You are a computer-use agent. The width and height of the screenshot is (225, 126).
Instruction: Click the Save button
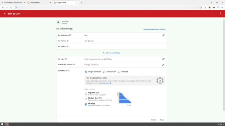[x=162, y=120]
